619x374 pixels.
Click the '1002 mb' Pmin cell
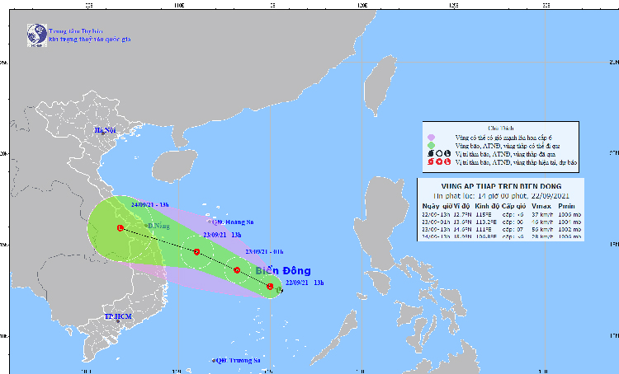pyautogui.click(x=569, y=229)
